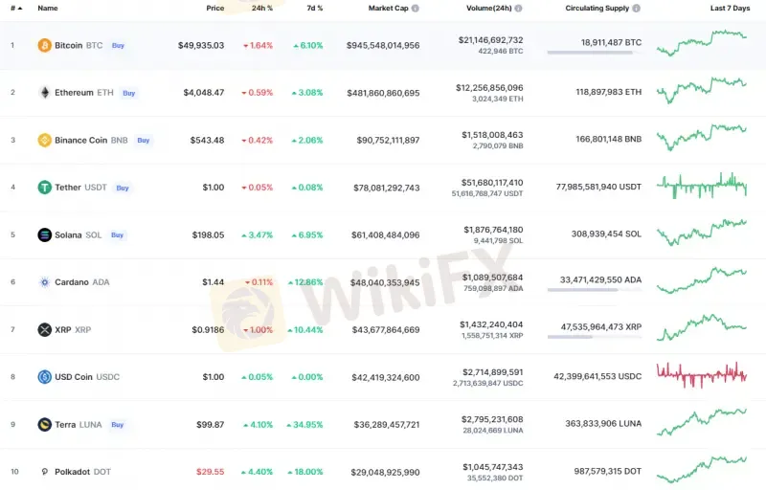Click the XRP black logo icon
The height and width of the screenshot is (490, 766).
tap(44, 330)
